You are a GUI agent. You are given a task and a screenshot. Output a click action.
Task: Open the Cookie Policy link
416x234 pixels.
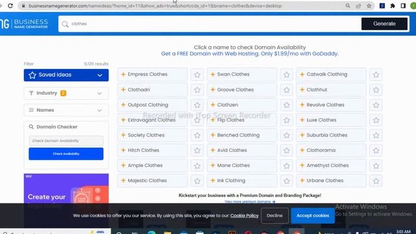click(244, 215)
